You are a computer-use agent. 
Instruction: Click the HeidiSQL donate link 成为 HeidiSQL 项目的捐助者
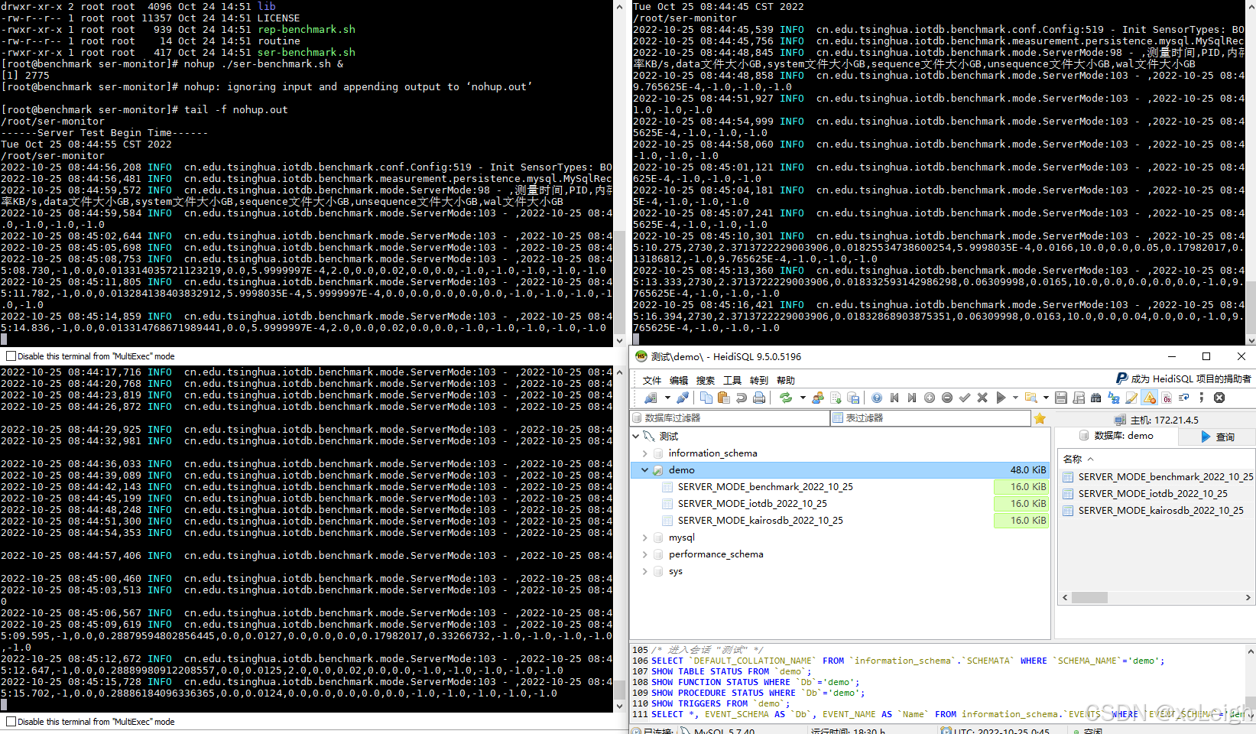pyautogui.click(x=1183, y=378)
